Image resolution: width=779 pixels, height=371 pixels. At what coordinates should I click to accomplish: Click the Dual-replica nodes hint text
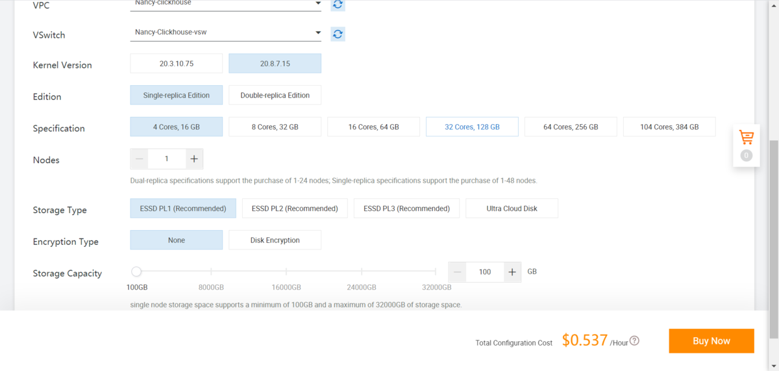[334, 181]
